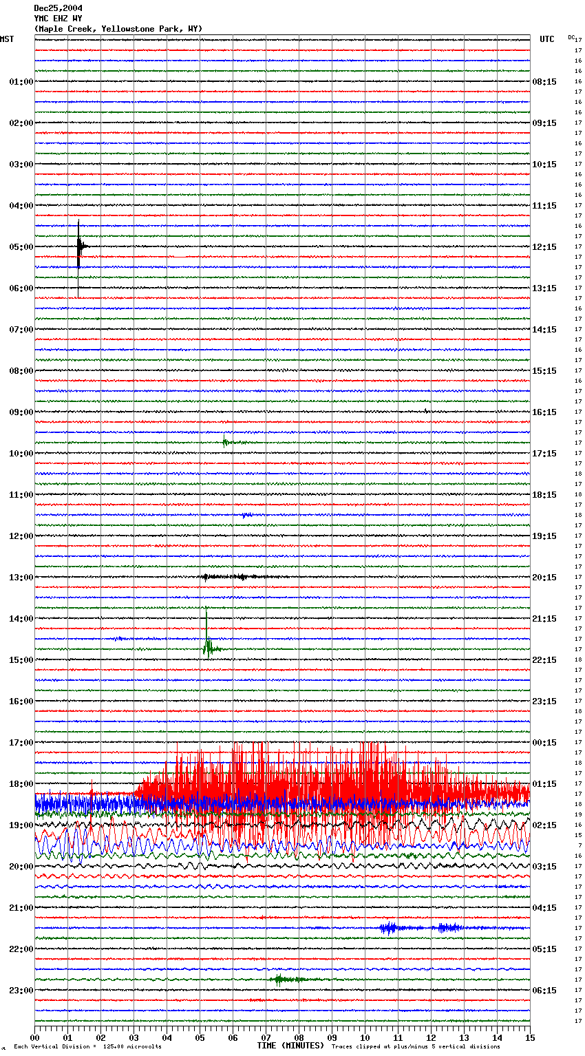Click the date header Dec25,2004
Image resolution: width=585 pixels, height=1056 pixels.
click(58, 8)
